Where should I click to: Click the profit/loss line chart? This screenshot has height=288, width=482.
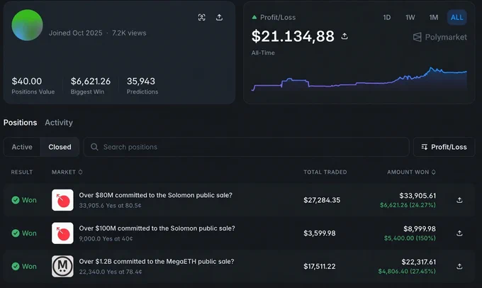click(x=359, y=79)
